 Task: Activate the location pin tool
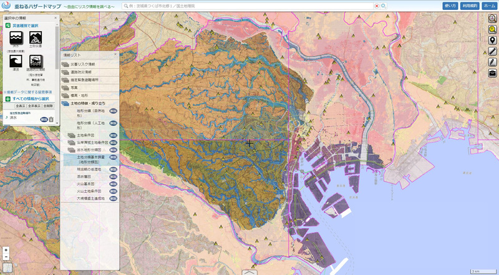(x=492, y=40)
